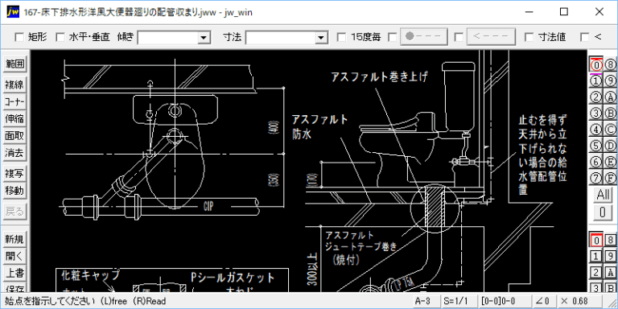The image size is (618, 309).
Task: Select the 複写 copy tool
Action: 14,174
